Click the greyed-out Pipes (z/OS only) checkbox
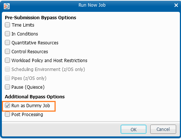The height and width of the screenshot is (139, 181). tap(7, 78)
